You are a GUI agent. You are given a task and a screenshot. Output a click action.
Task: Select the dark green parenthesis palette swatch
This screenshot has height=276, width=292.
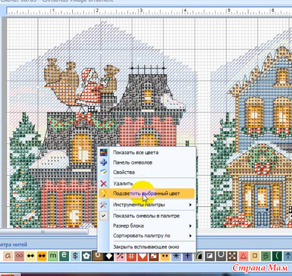tap(277, 256)
